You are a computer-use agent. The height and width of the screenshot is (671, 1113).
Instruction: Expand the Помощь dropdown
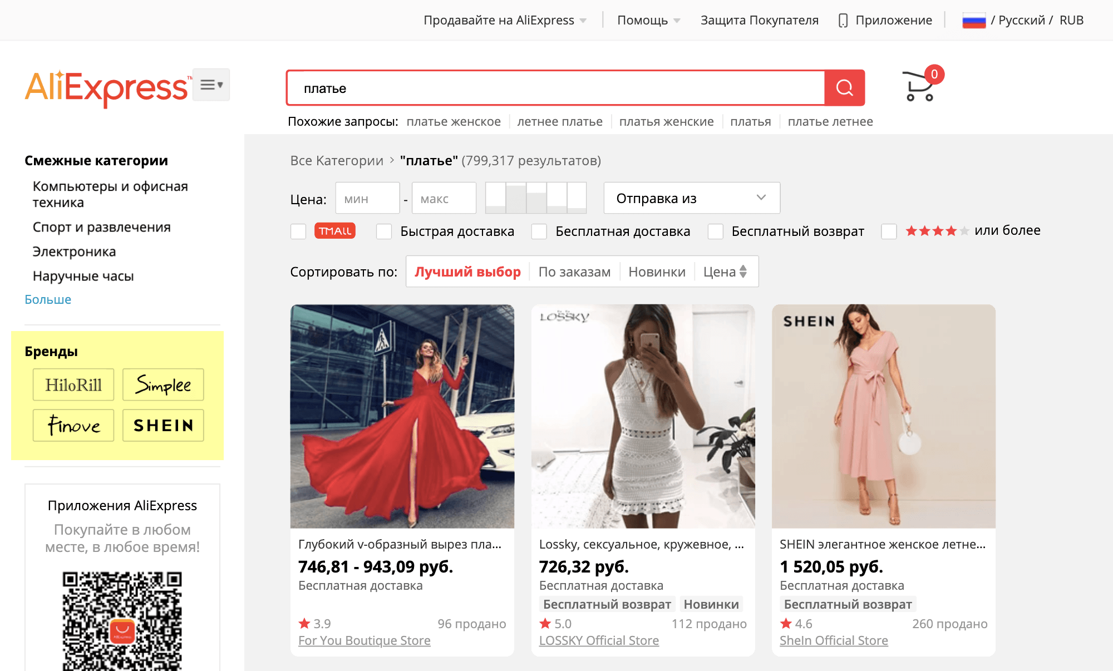click(648, 21)
